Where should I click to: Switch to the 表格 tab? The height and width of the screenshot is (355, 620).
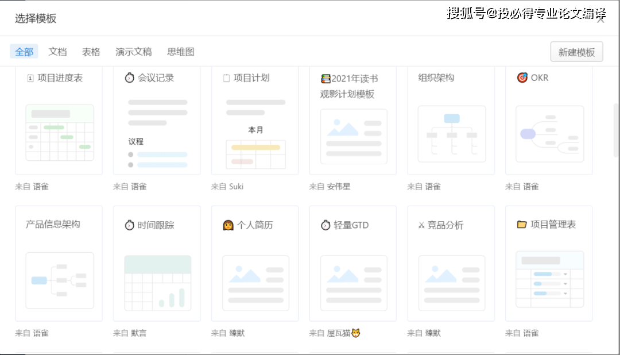(x=91, y=52)
